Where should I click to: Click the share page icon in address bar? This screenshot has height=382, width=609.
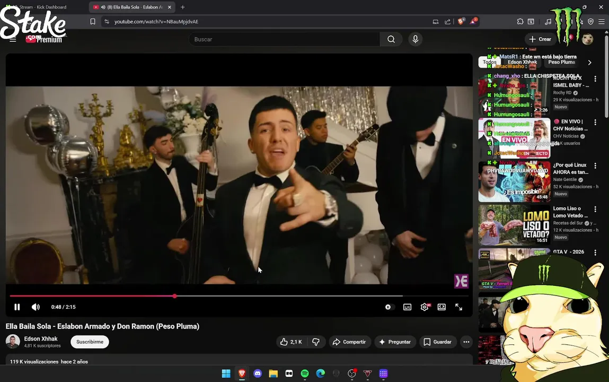(x=447, y=22)
